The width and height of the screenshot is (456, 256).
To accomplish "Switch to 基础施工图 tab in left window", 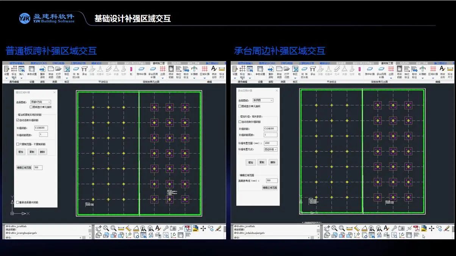I will (158, 63).
